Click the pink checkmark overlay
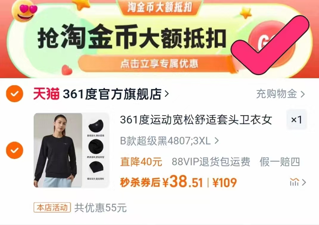Screen dimensions: 319x225 270,45
